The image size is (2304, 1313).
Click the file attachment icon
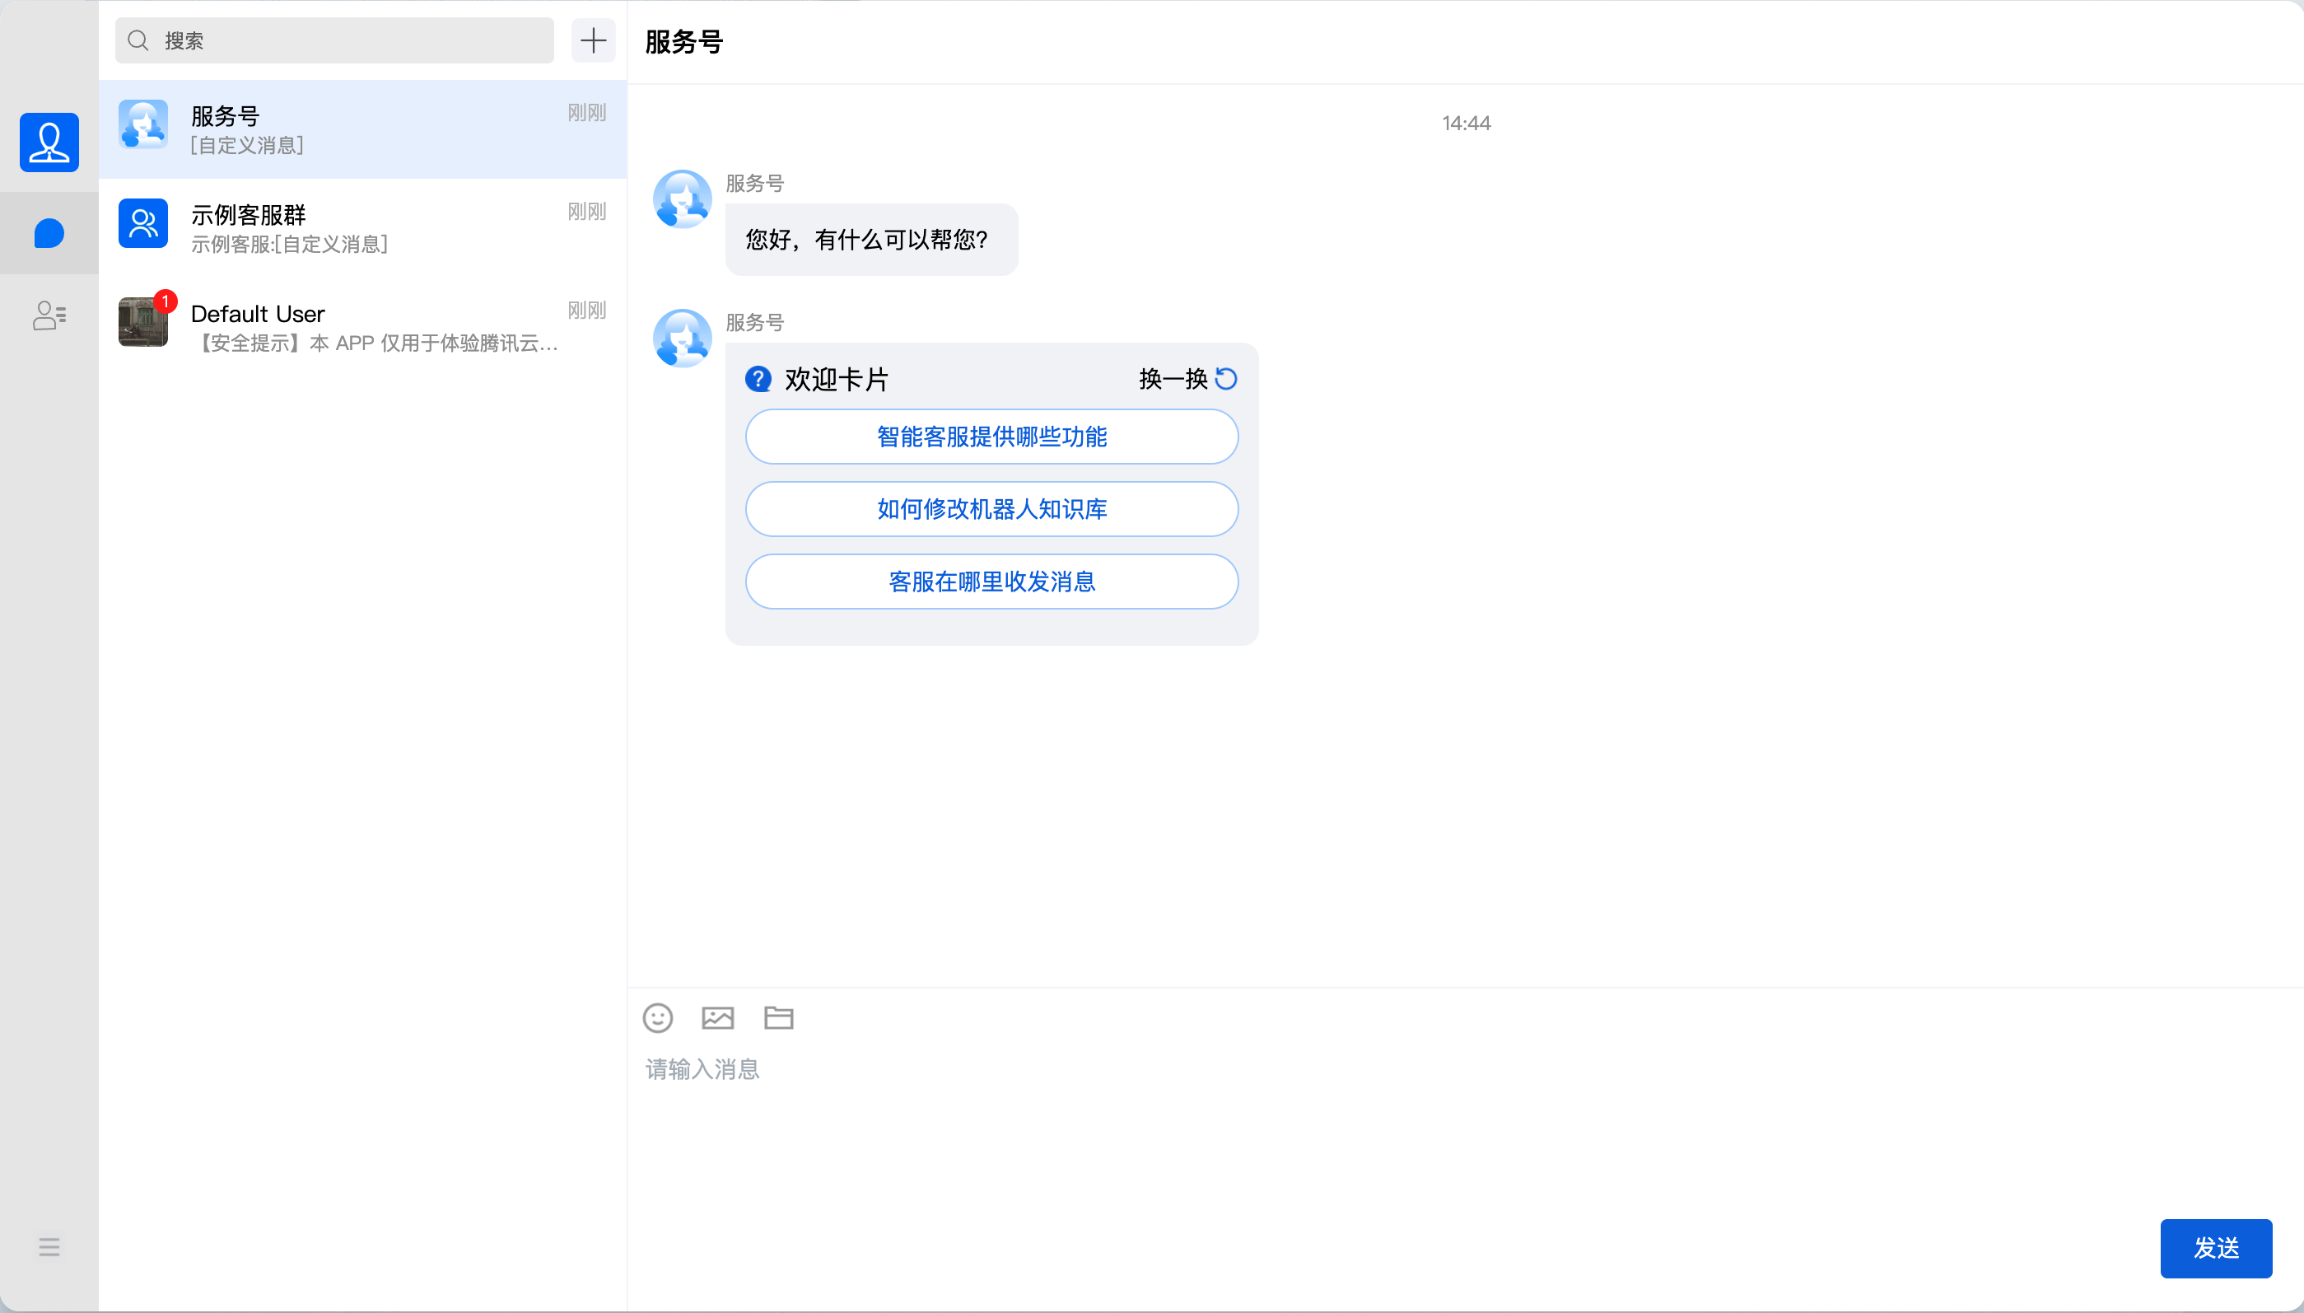pos(777,1017)
